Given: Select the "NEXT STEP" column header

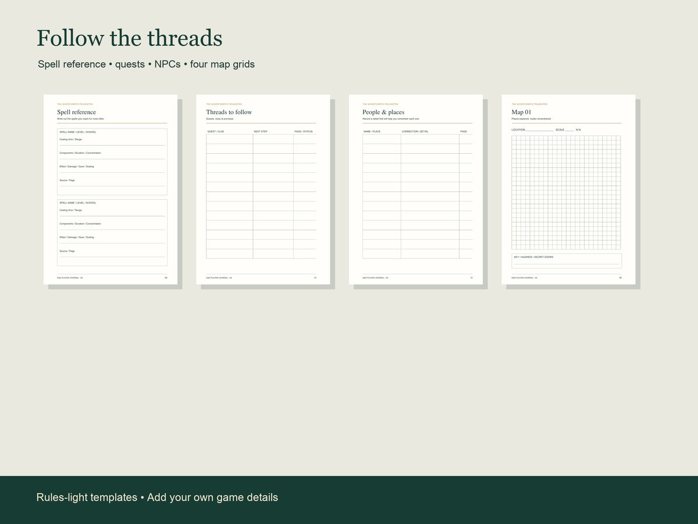Looking at the screenshot, I should (x=261, y=132).
